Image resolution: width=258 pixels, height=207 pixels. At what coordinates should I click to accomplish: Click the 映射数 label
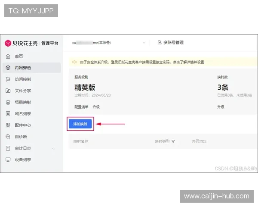pos(222,77)
